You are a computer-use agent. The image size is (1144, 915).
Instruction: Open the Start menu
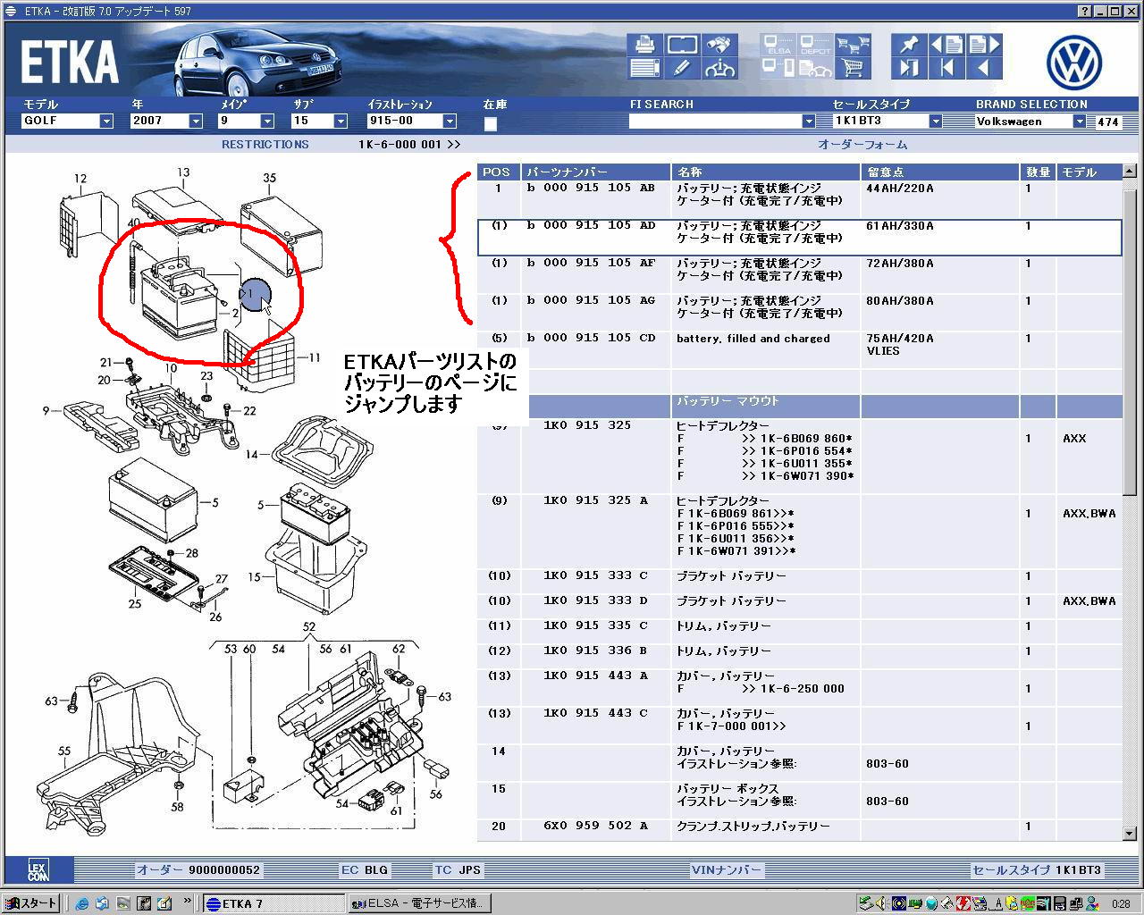[30, 903]
